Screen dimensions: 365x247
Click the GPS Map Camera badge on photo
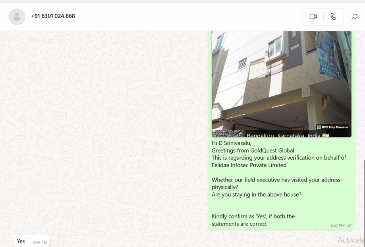pos(332,127)
